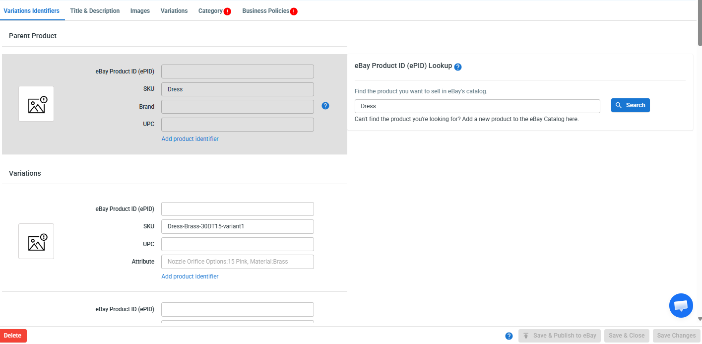The width and height of the screenshot is (702, 344).
Task: Click first variation ePID field
Action: click(238, 209)
